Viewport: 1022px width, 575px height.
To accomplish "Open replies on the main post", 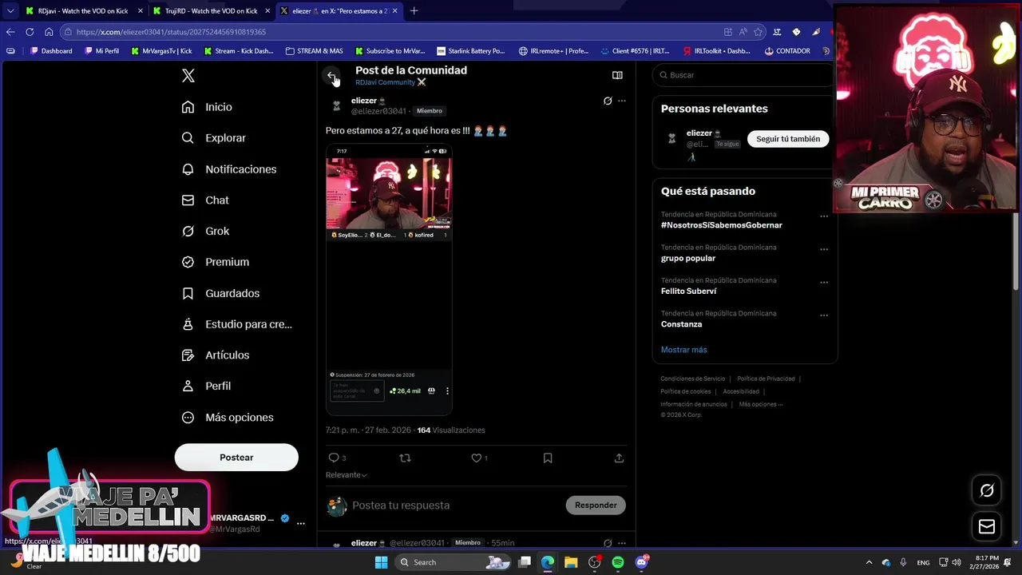I will 337,458.
